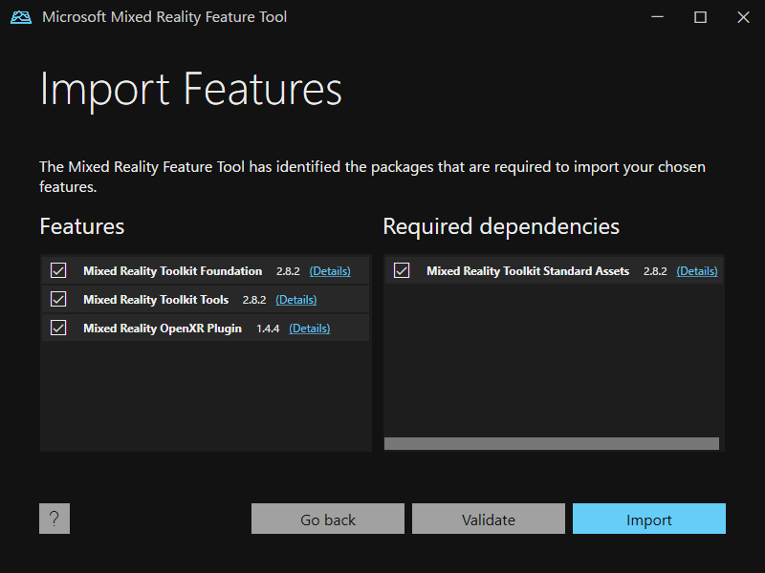Open help with the question mark button
This screenshot has width=765, height=573.
pos(55,519)
